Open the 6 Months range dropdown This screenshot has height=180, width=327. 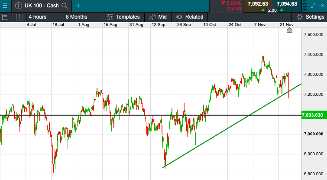(x=76, y=17)
